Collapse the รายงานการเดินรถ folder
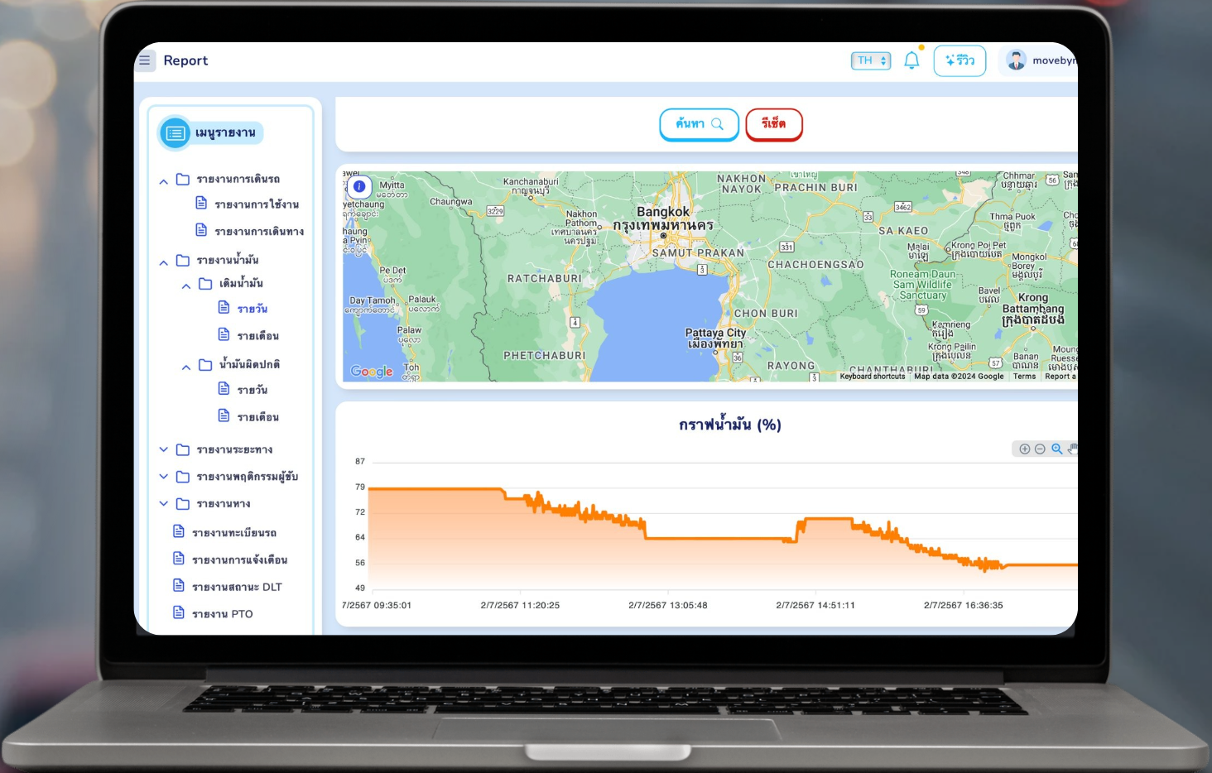The image size is (1212, 773). coord(164,180)
